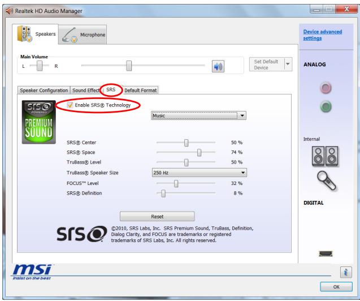Click the large SRS Labs logo
360x301 pixels.
[x=82, y=234]
